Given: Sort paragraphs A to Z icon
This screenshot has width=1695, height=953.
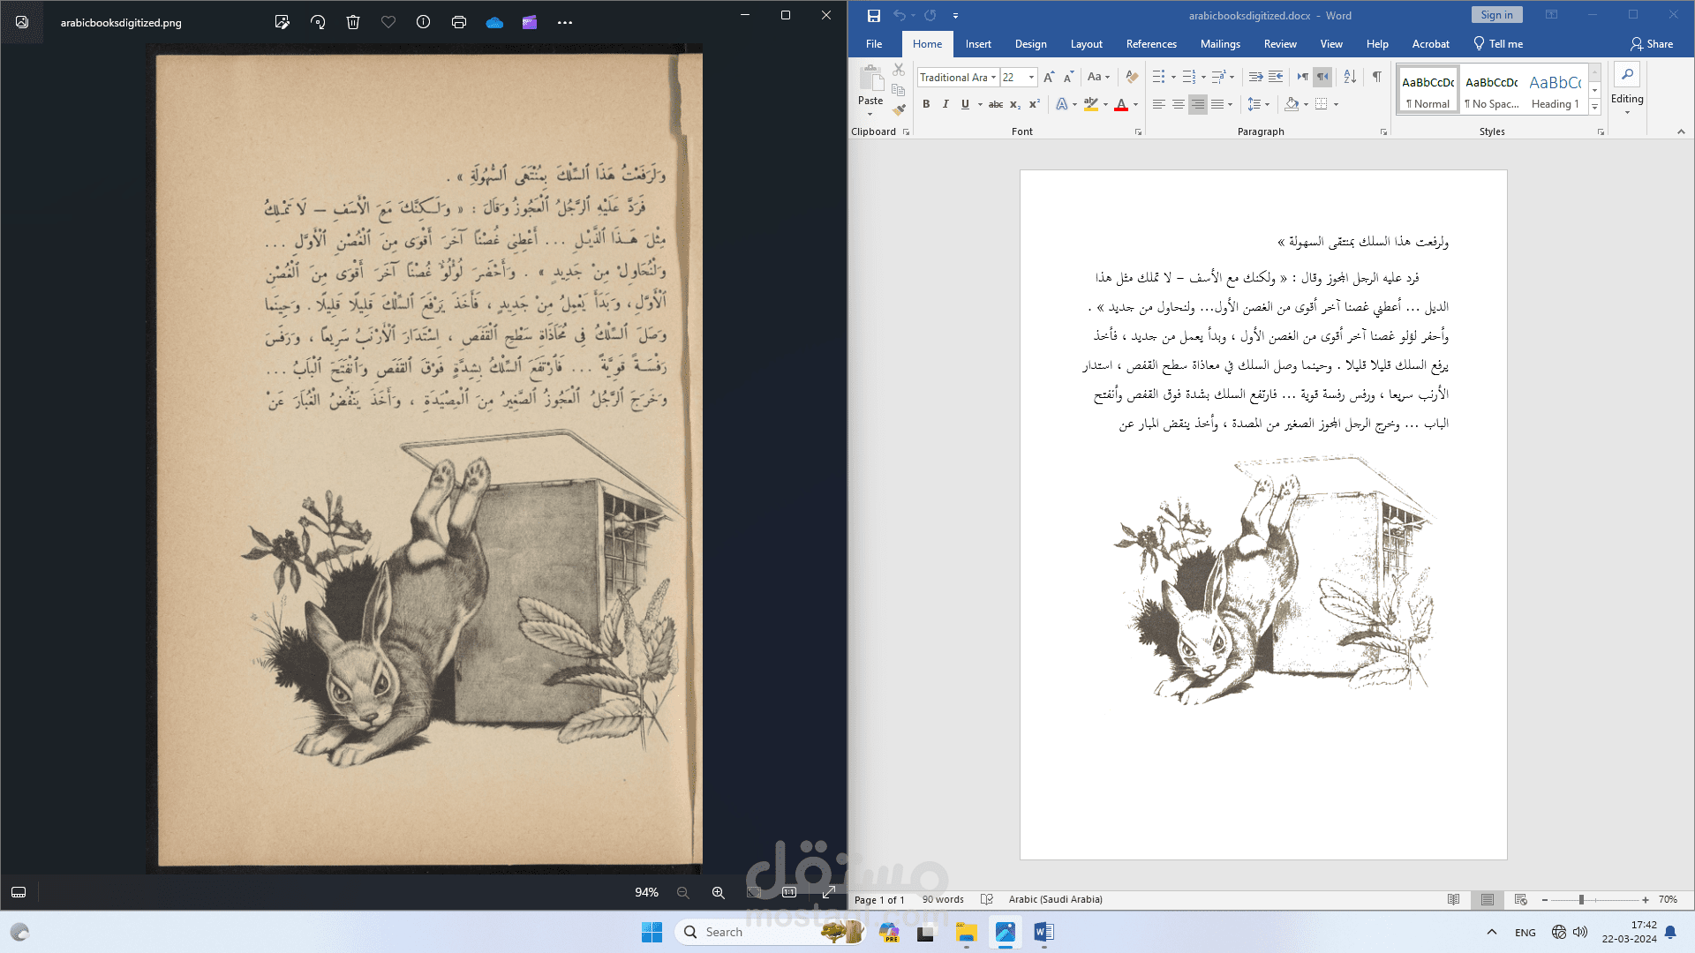Looking at the screenshot, I should click(1350, 78).
